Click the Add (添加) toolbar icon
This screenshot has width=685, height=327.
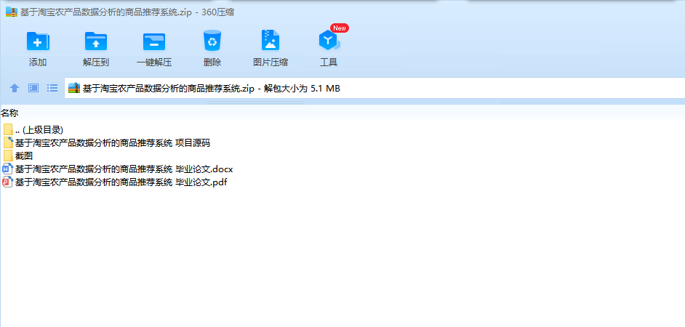click(38, 41)
